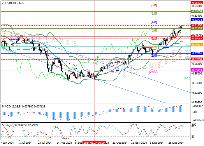Image resolution: width=204 pixels, height=146 pixels.
Task: Click the triangle icon beside USDCHF,Daily title
Action: [x=2, y=3]
